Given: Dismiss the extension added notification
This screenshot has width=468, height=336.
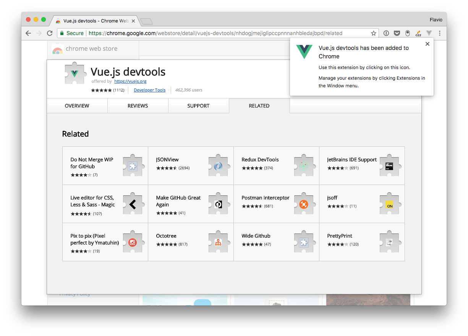Looking at the screenshot, I should point(427,43).
